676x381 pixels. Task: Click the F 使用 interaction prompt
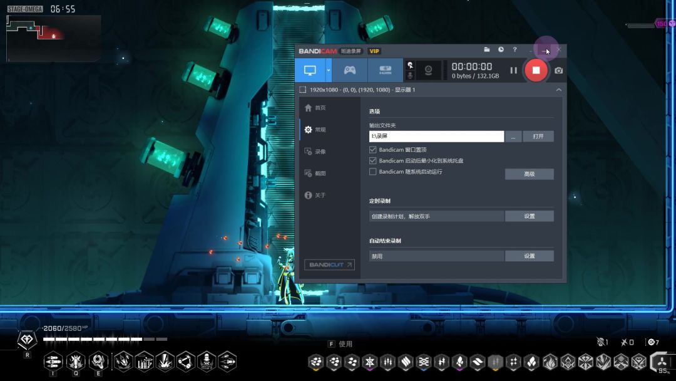tap(340, 344)
